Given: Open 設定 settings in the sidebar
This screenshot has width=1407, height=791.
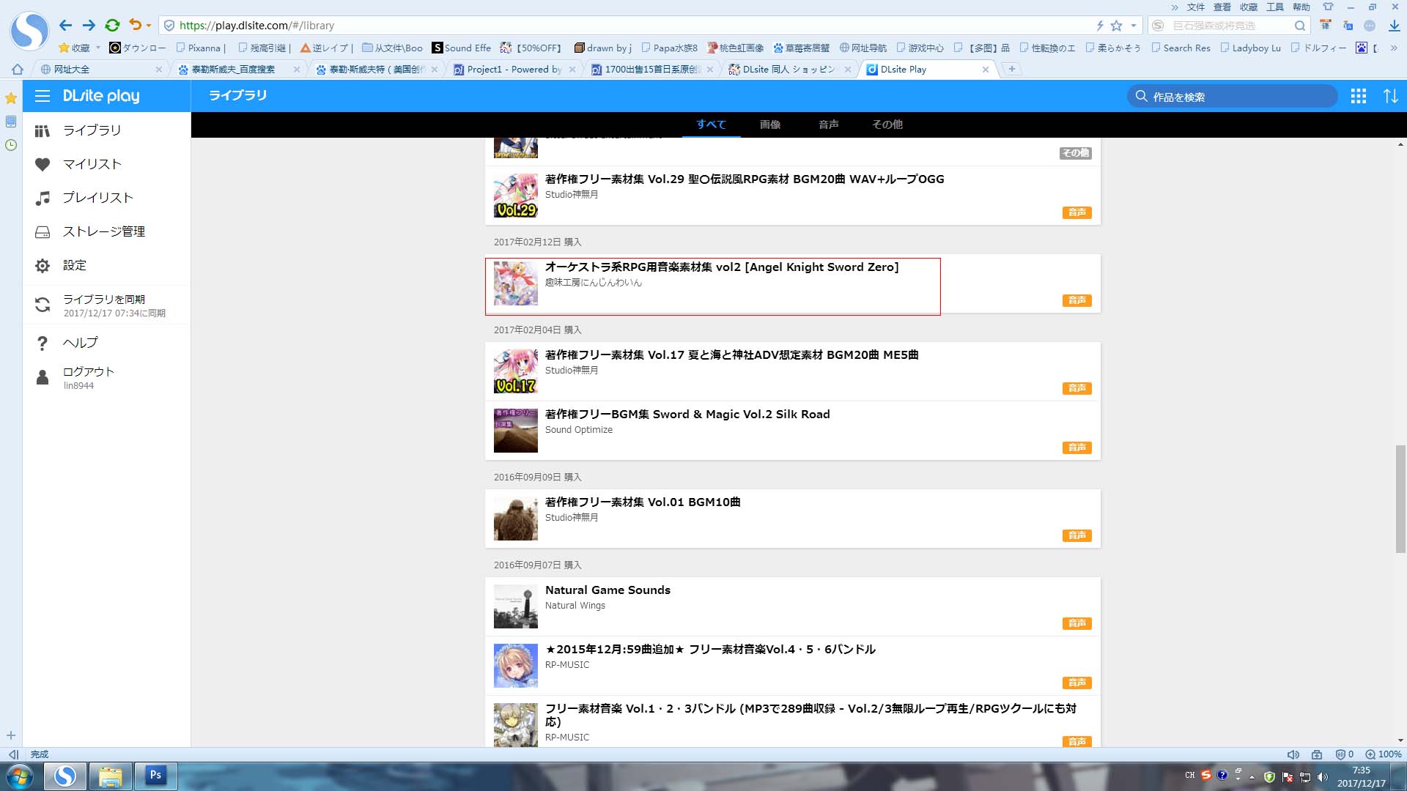Looking at the screenshot, I should [x=107, y=265].
